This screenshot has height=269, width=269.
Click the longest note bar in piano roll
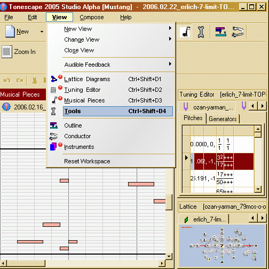pyautogui.click(x=141, y=184)
